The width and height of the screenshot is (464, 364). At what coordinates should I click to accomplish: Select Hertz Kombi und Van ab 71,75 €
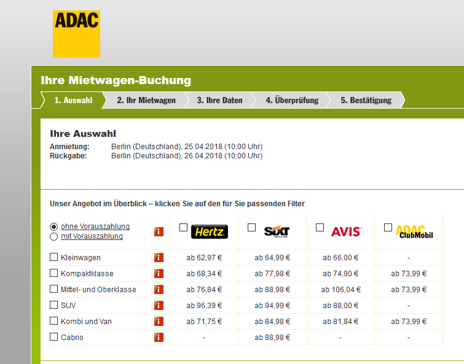pos(204,322)
